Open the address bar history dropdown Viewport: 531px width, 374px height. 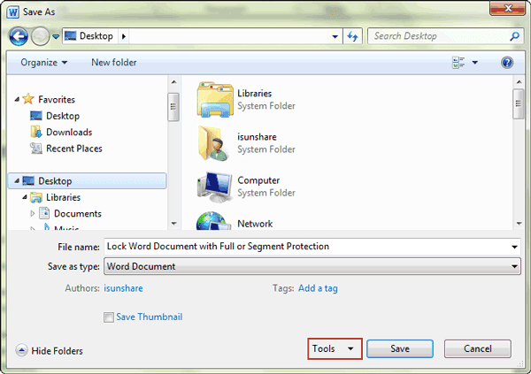pos(335,36)
